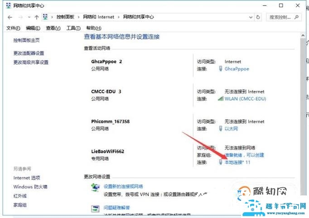The height and width of the screenshot is (218, 309).
Task: Open the 查看(V) menu
Action: point(53,28)
